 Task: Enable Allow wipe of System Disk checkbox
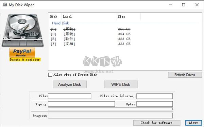[x=50, y=75]
